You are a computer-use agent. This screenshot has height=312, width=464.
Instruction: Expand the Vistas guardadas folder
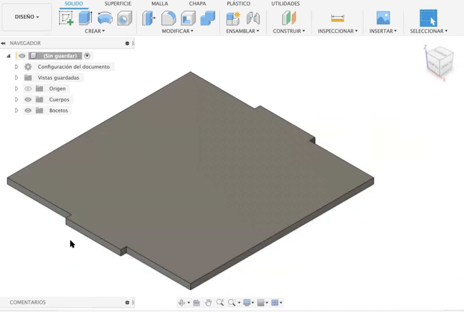tap(16, 77)
